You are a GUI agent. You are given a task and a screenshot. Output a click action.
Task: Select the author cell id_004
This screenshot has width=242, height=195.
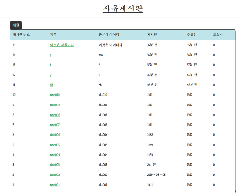click(103, 155)
